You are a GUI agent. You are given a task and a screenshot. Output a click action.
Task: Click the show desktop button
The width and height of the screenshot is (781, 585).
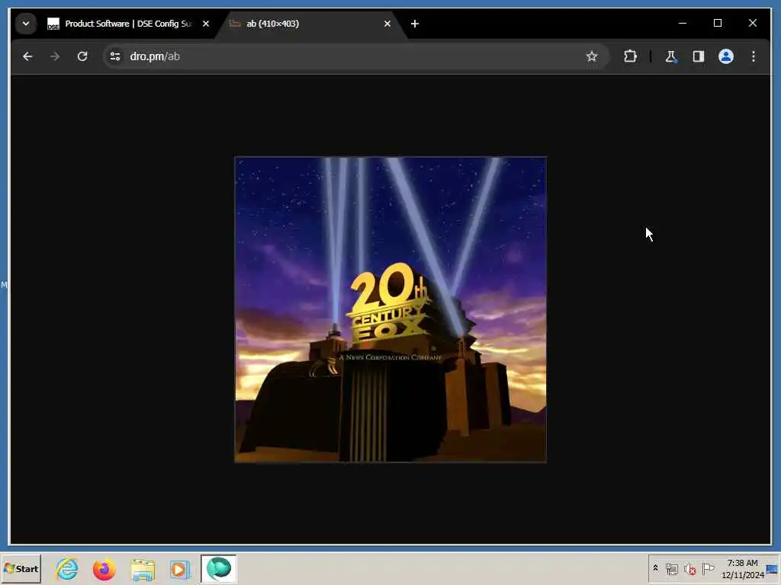(773, 568)
